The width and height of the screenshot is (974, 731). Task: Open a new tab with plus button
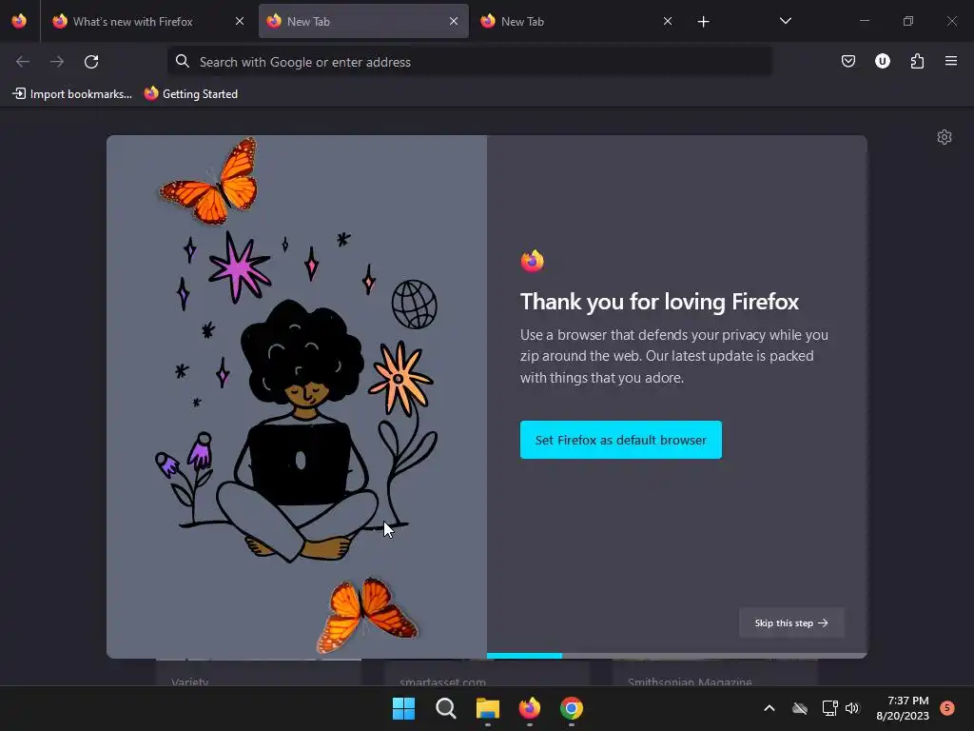pyautogui.click(x=703, y=22)
